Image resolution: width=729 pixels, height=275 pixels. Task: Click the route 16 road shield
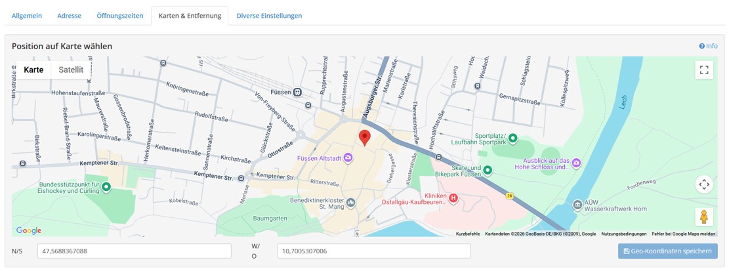(x=510, y=196)
